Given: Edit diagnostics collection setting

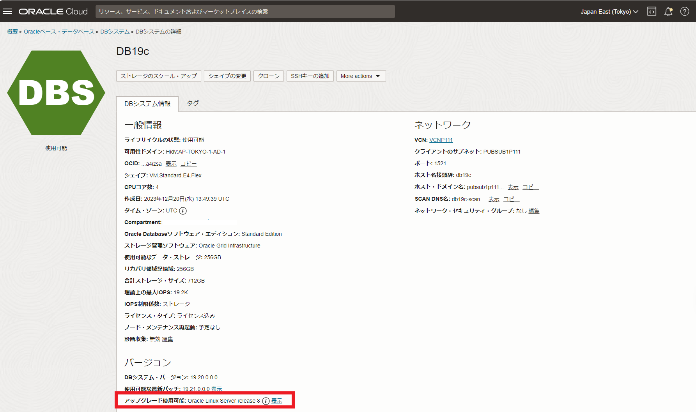Looking at the screenshot, I should coord(167,339).
